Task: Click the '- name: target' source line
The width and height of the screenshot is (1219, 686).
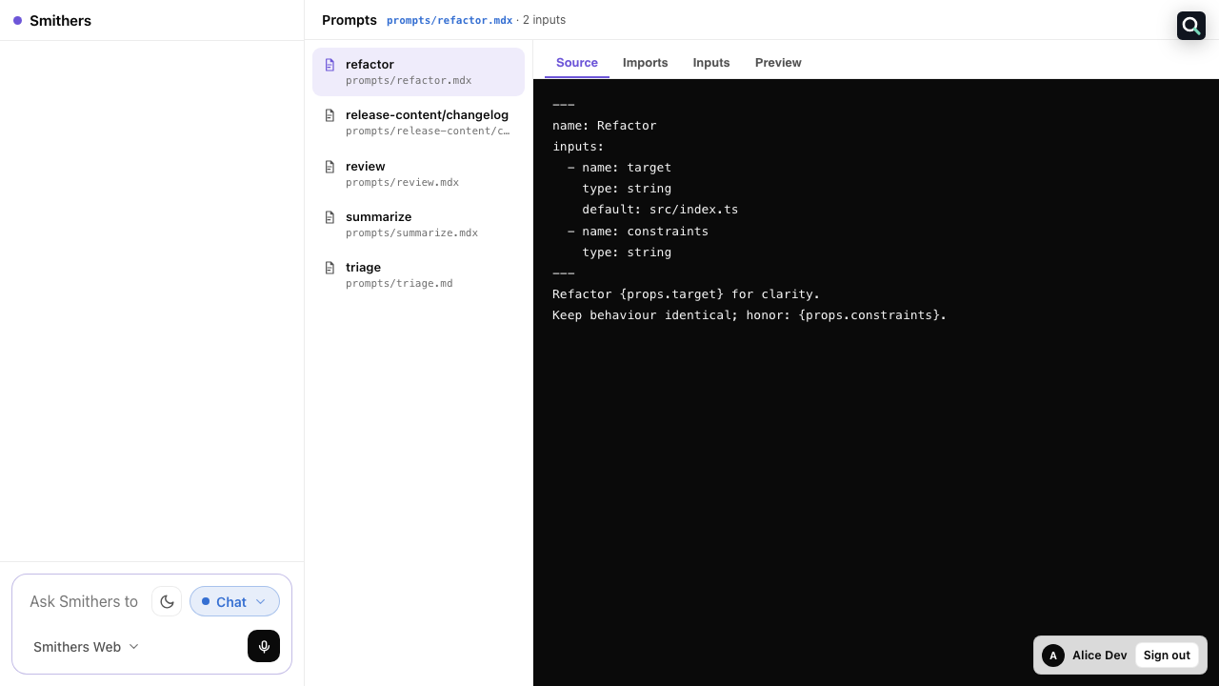Action: [619, 168]
